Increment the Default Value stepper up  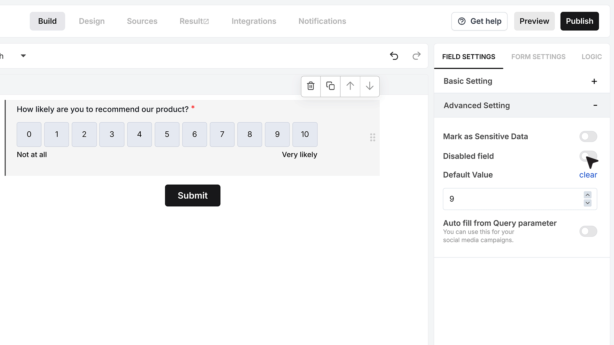tap(587, 195)
